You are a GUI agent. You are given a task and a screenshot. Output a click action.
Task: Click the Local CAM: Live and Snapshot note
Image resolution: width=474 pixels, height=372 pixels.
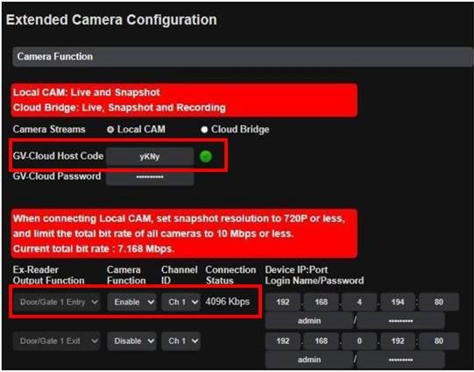click(x=87, y=92)
